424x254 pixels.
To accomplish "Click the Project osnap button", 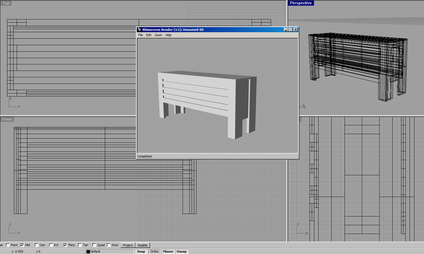I will coord(128,245).
